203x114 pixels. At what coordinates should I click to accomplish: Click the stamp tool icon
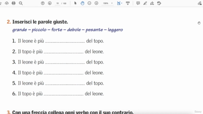(159, 3)
